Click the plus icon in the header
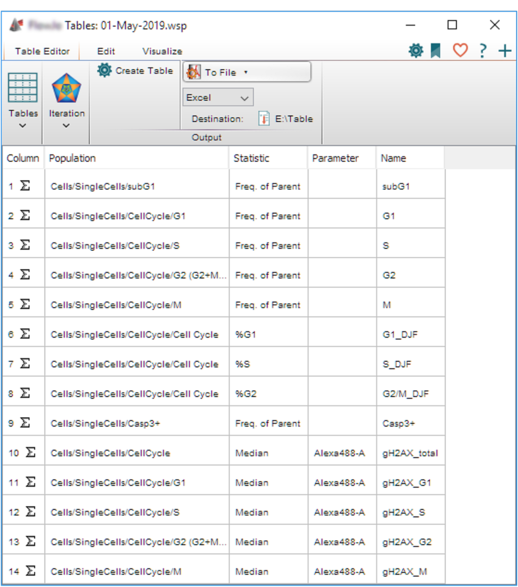Viewport: 518px width, 587px height. [504, 51]
